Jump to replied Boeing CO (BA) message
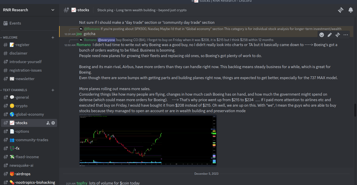The width and height of the screenshot is (357, 185). [x=195, y=40]
